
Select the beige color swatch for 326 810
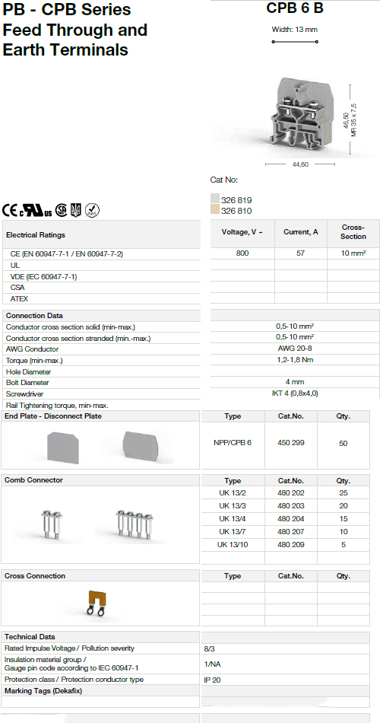[x=214, y=210]
